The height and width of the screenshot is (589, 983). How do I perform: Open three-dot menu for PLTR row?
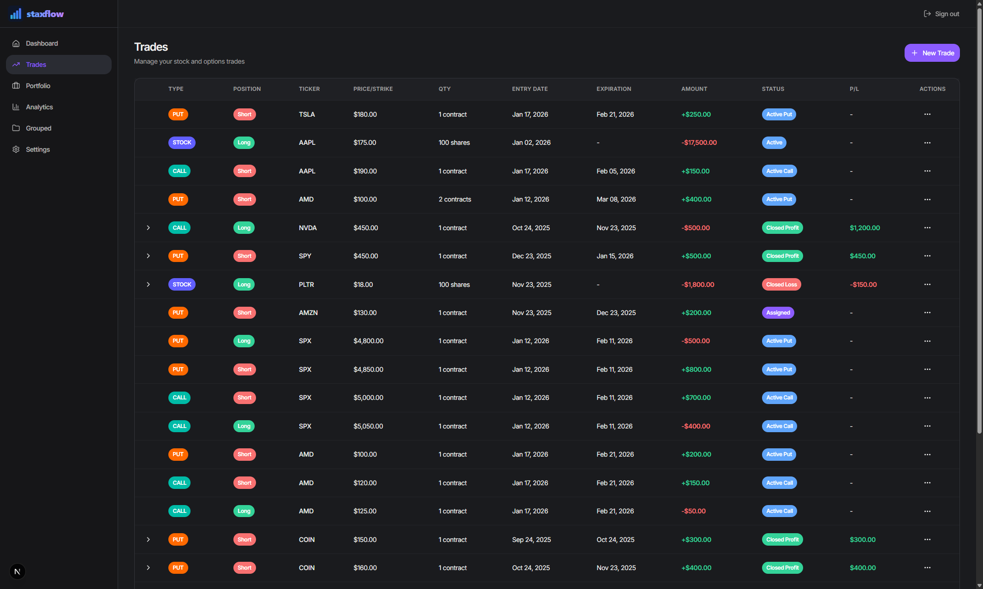point(927,285)
